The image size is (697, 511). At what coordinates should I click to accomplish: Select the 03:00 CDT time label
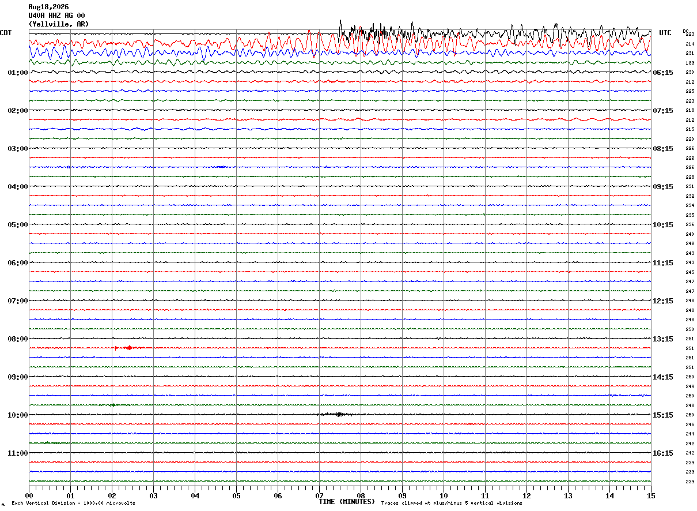(18, 149)
